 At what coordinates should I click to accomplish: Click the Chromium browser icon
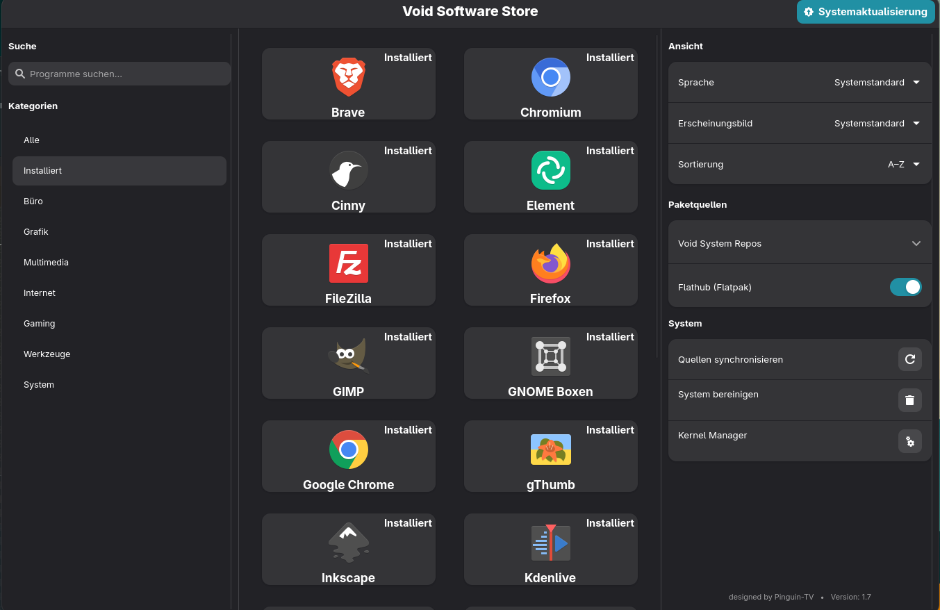[x=551, y=77]
